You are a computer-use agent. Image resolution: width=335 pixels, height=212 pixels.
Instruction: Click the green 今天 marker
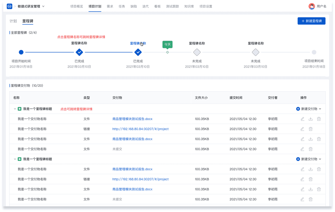pyautogui.click(x=167, y=44)
